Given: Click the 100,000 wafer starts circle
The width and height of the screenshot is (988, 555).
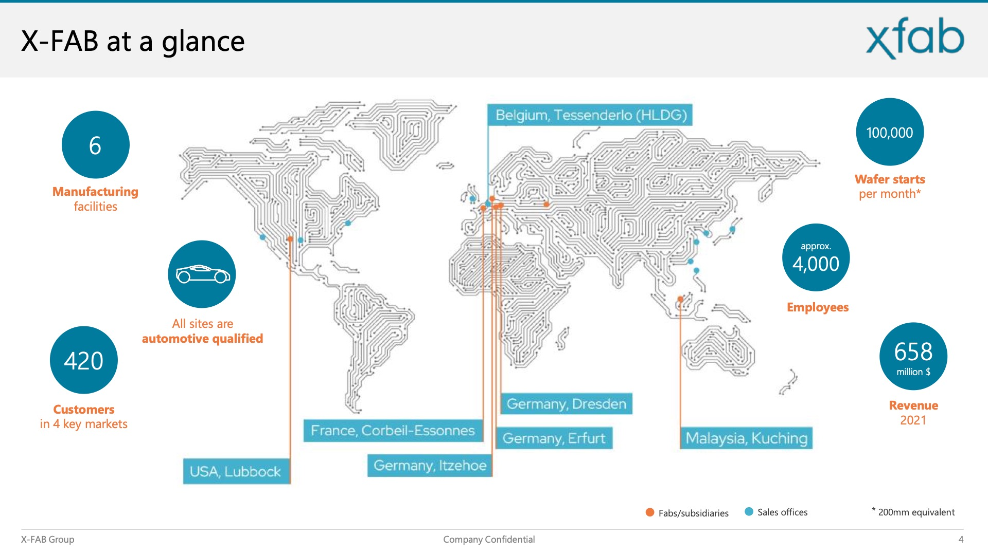Looking at the screenshot, I should tap(890, 132).
